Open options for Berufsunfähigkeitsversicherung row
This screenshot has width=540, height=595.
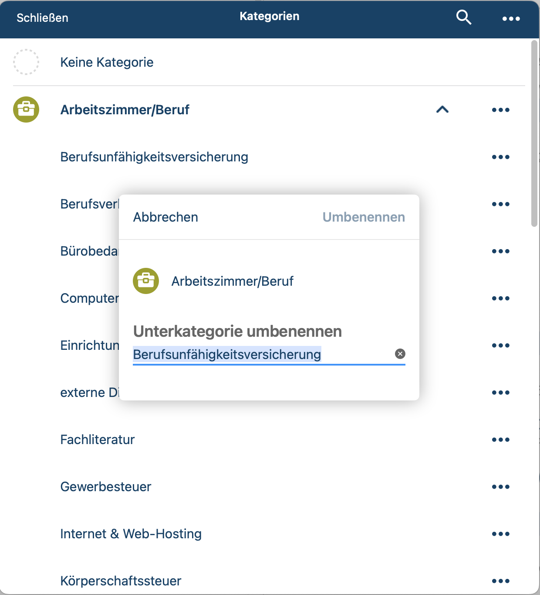click(500, 157)
